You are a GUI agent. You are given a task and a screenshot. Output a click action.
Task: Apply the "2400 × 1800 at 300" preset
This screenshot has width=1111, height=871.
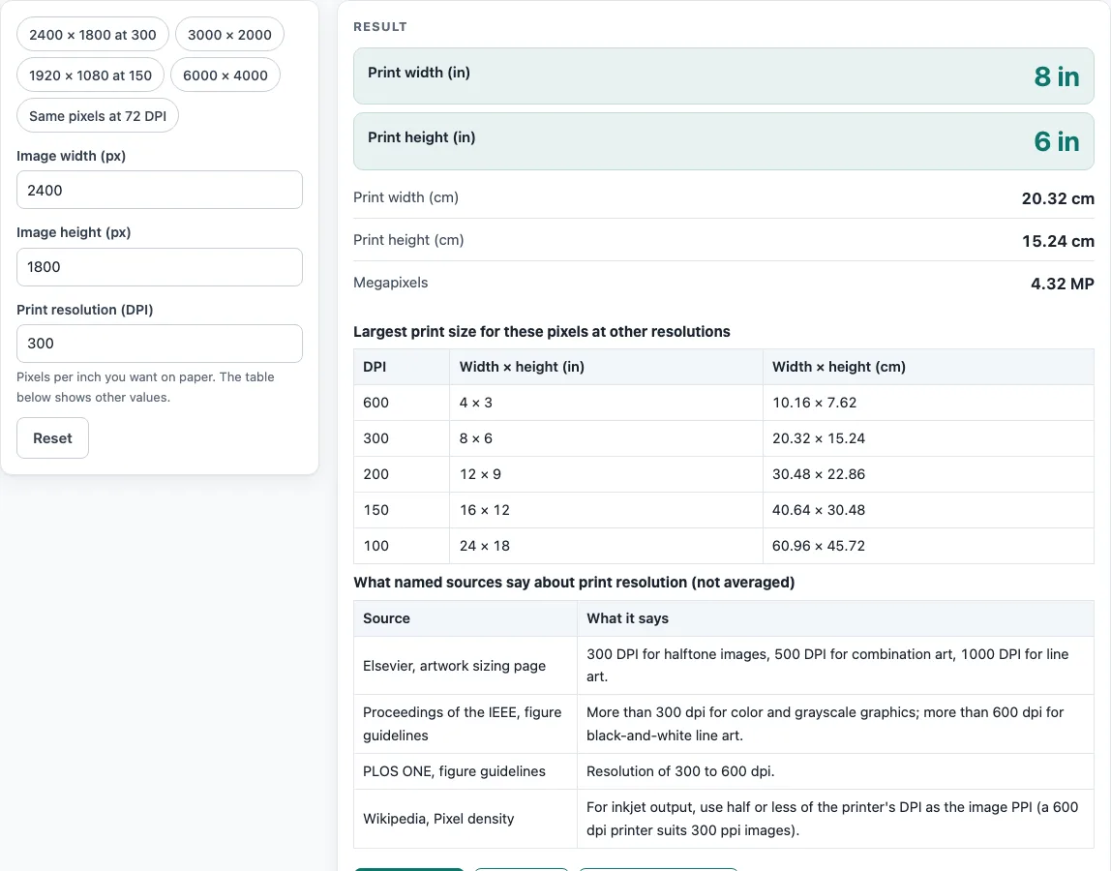92,35
